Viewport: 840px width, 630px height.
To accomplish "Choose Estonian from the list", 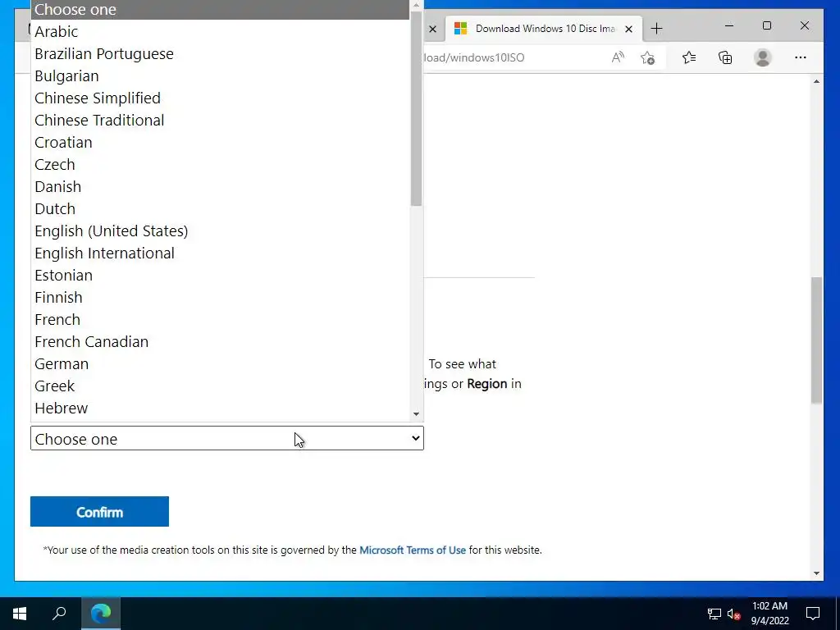I will 220,276.
